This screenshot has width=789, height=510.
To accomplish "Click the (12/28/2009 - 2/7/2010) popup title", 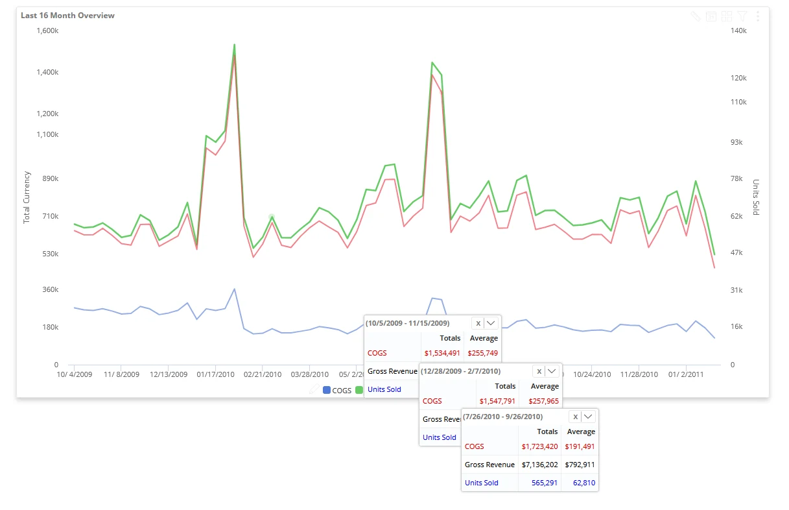I will pyautogui.click(x=461, y=371).
